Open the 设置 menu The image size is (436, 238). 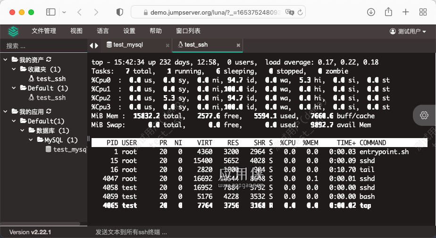[x=129, y=31]
